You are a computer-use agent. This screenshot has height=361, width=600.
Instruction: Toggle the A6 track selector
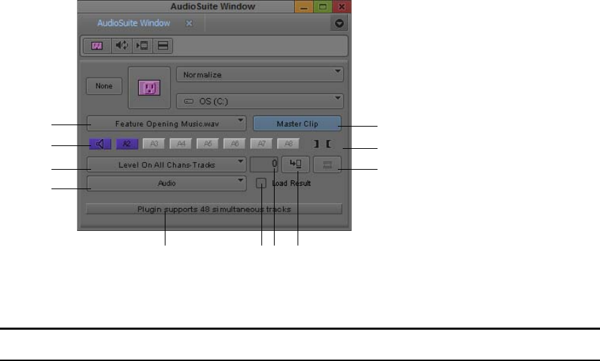click(x=234, y=144)
